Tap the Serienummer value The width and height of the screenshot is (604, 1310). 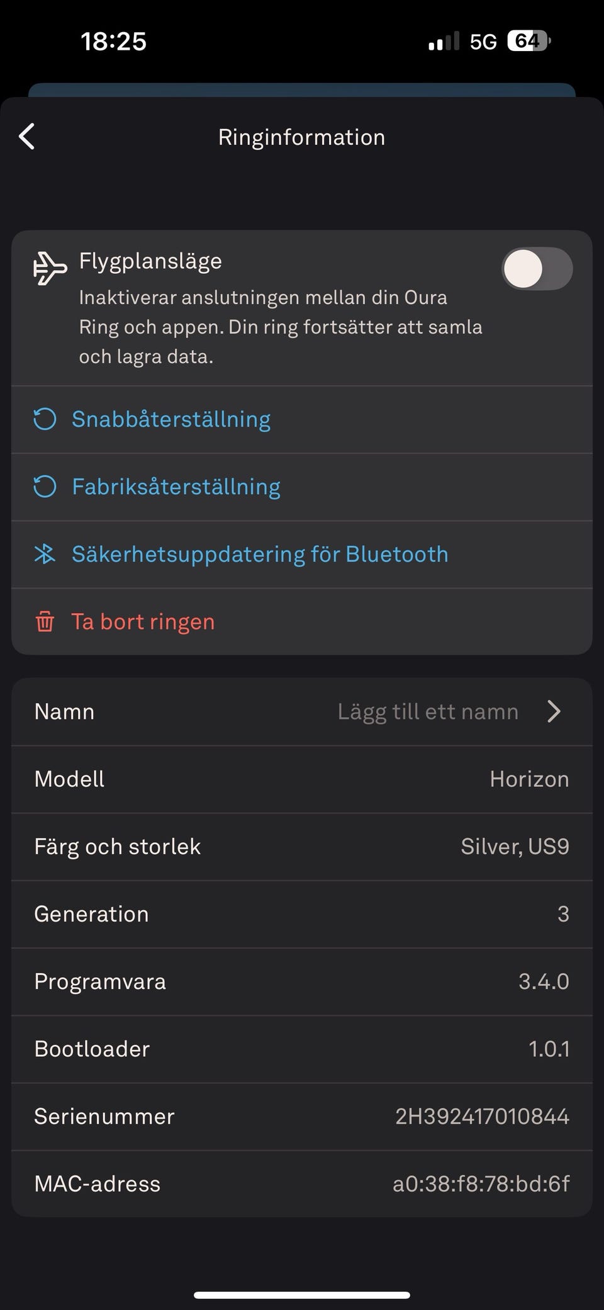coord(482,1116)
